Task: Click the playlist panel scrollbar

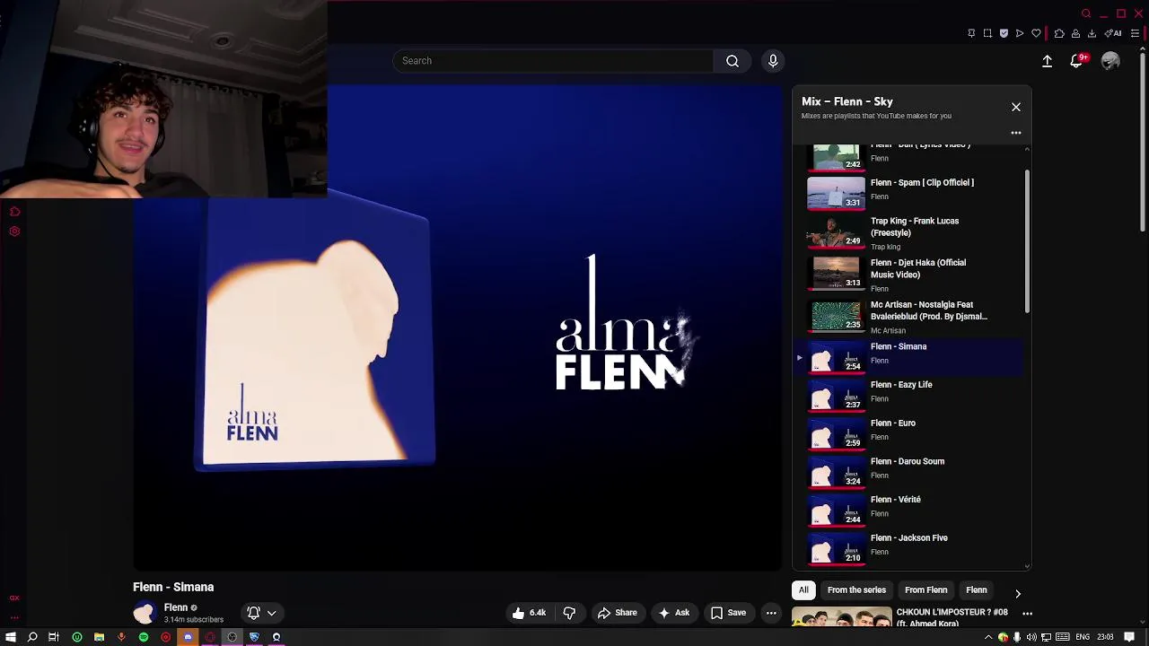Action: 1027,242
